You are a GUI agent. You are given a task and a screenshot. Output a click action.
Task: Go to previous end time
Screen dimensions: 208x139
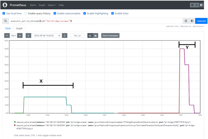tap(28, 35)
